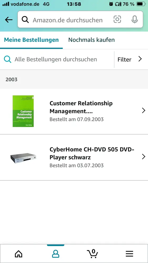
Task: Open the CyberHome CH-DVD 505 DVD-Player order title
Action: pos(92,153)
